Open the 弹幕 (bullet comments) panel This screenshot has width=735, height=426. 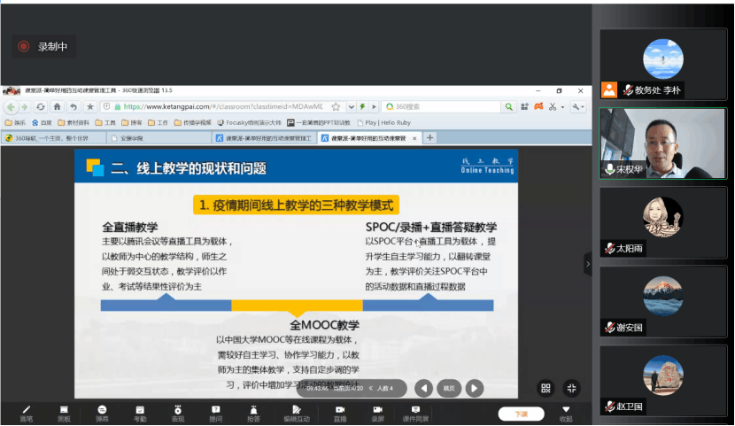point(102,412)
